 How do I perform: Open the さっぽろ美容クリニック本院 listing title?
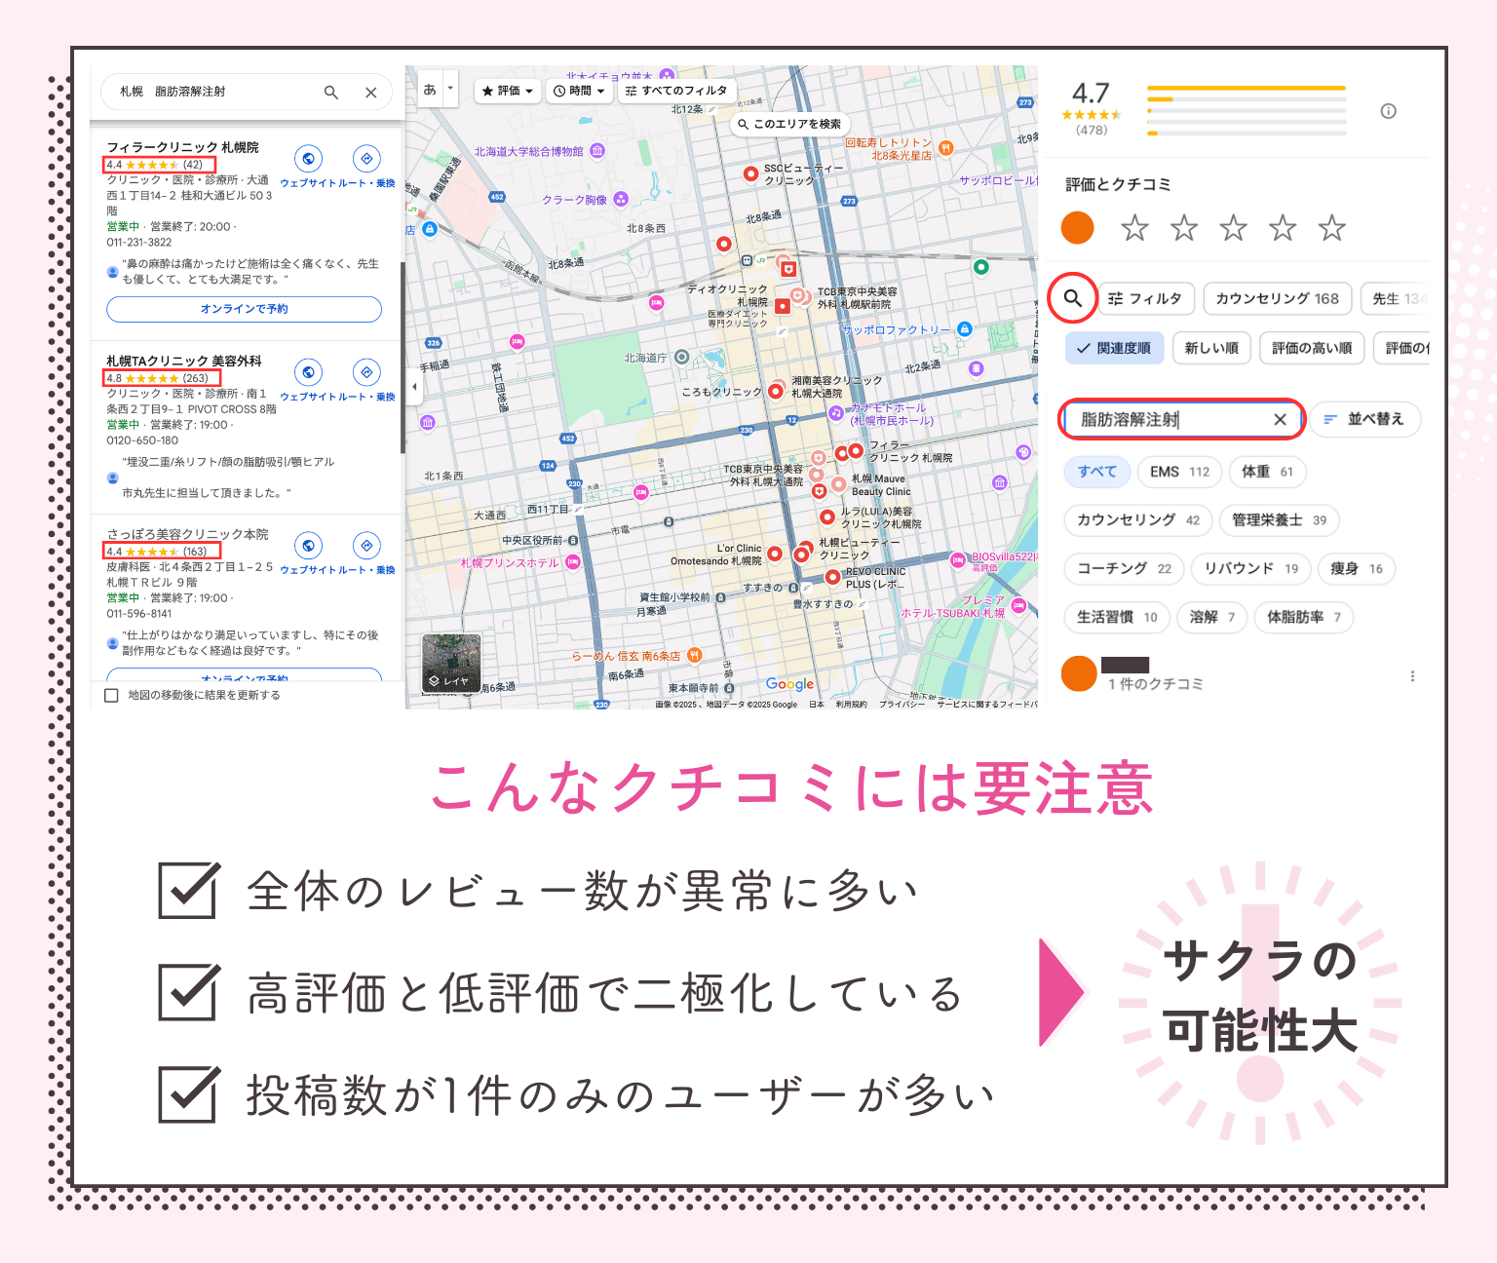click(187, 534)
